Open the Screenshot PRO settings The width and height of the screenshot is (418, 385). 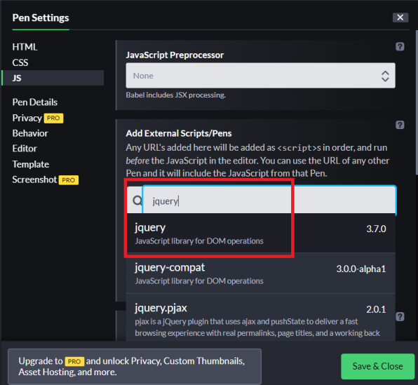(46, 180)
